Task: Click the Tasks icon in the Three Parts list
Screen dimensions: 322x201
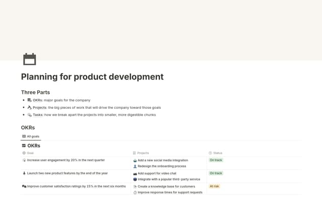Action: tap(29, 115)
